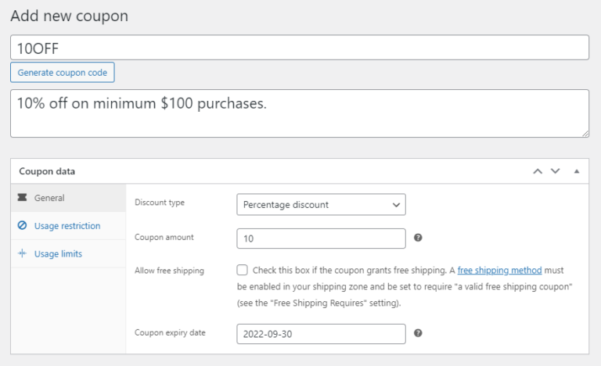Open the Discount type dropdown
The height and width of the screenshot is (366, 601).
[x=321, y=205]
